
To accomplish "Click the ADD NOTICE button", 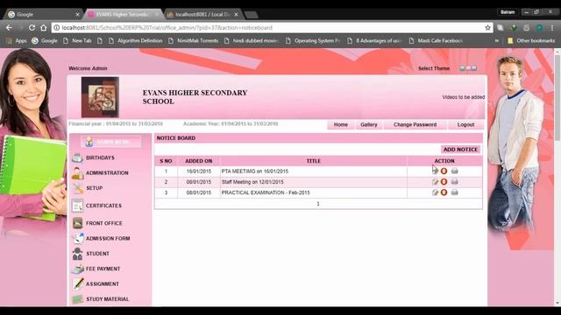I will (460, 150).
